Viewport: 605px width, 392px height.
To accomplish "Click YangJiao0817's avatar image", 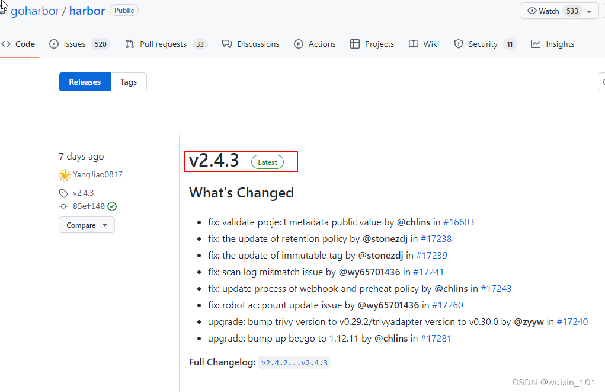I will pos(65,176).
